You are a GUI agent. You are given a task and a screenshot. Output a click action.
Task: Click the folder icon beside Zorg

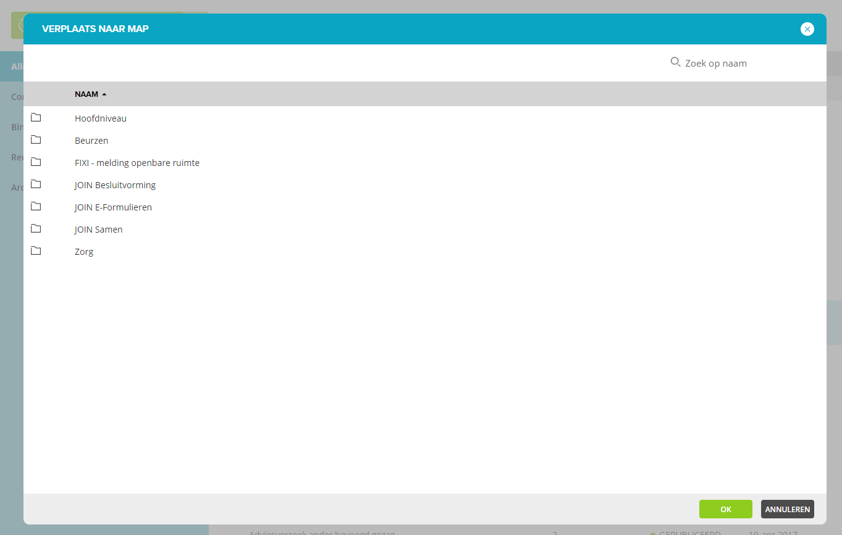click(35, 251)
